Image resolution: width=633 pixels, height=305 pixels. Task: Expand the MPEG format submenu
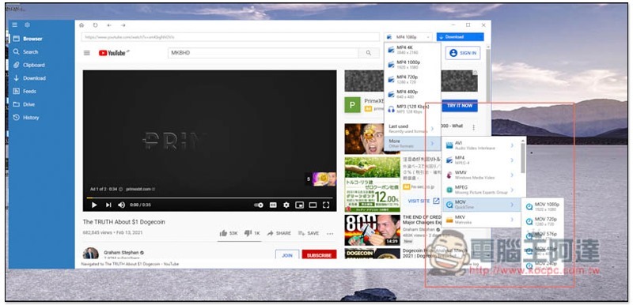[481, 190]
